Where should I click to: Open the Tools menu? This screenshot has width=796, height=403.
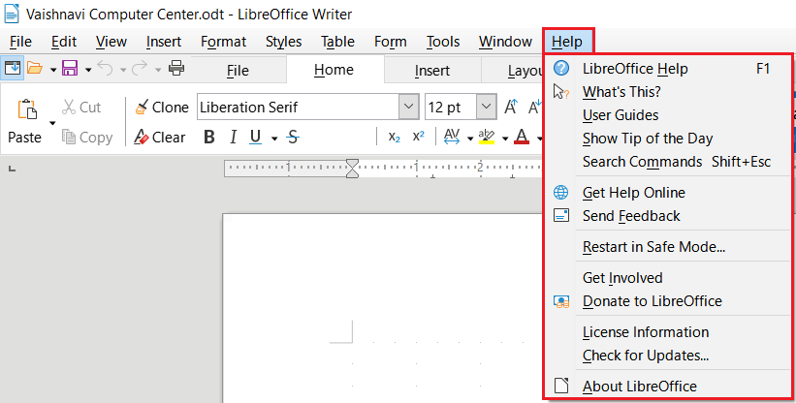click(443, 42)
